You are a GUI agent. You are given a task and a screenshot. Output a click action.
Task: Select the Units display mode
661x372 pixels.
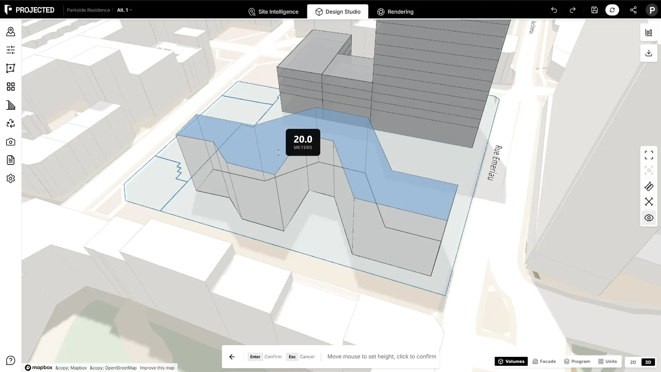click(x=608, y=361)
